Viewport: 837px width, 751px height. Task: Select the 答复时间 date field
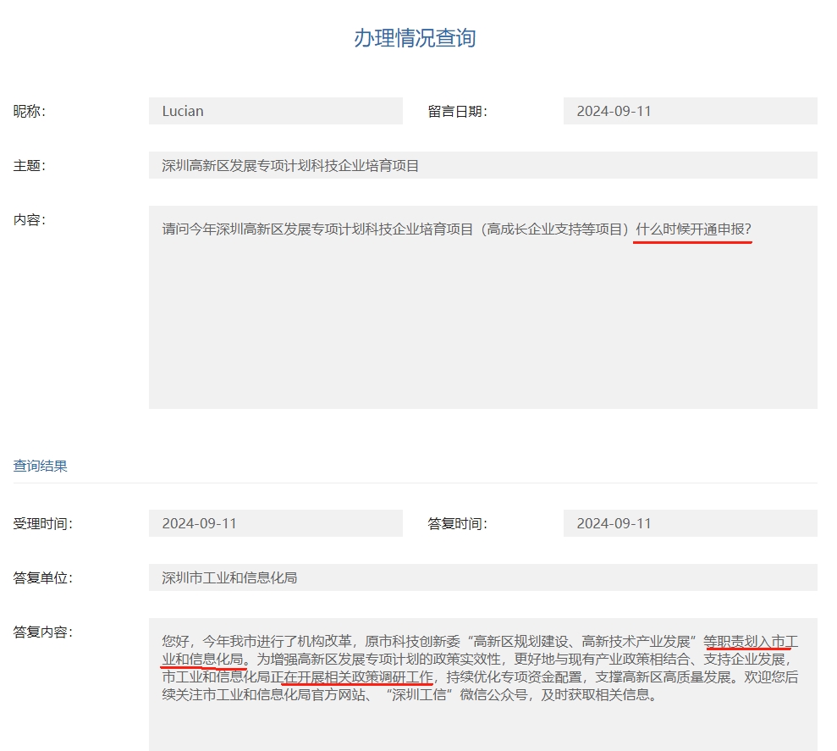pos(690,523)
